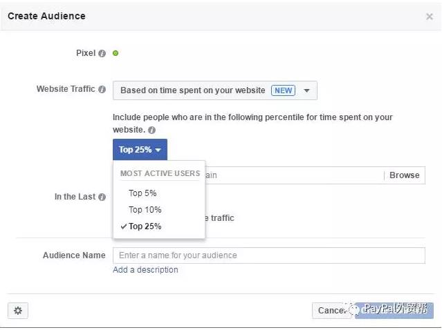Open the gear settings icon
The height and width of the screenshot is (330, 442).
point(18,311)
